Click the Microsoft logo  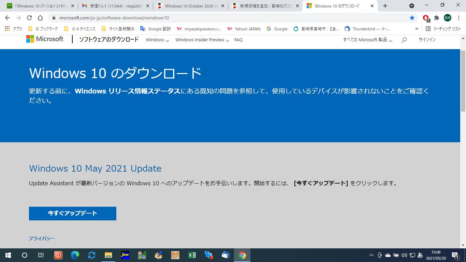coord(45,39)
